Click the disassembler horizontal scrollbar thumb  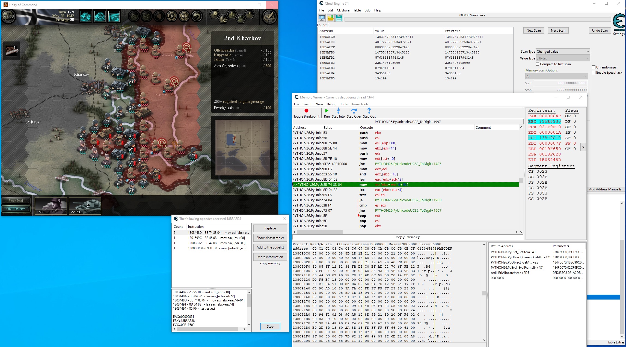coord(319,232)
